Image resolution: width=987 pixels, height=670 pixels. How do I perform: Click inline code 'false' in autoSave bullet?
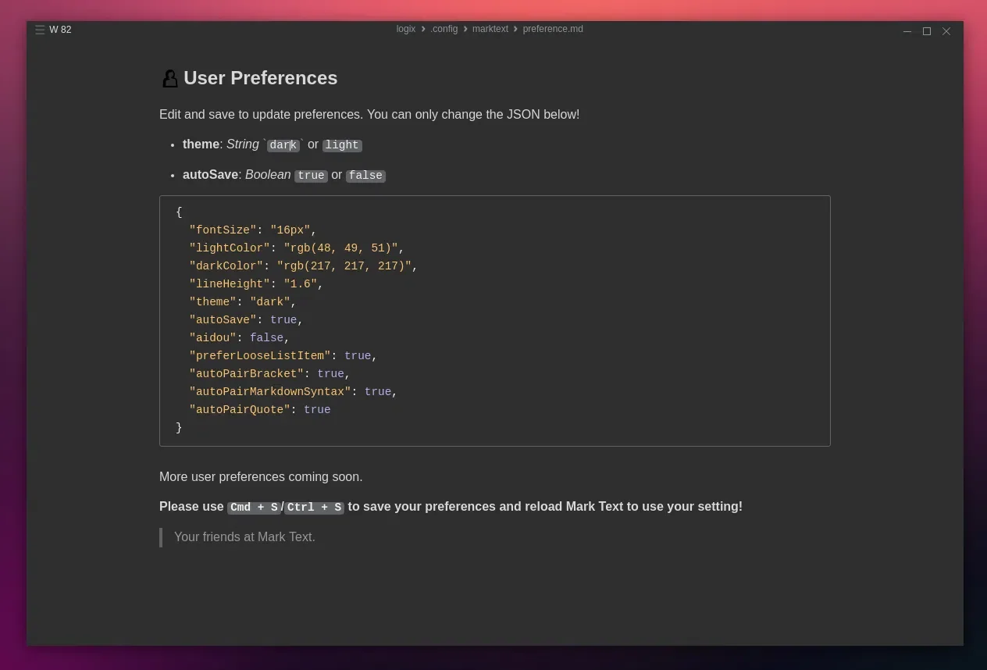[365, 176]
